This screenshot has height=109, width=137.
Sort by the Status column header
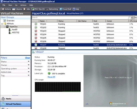tap(67, 21)
